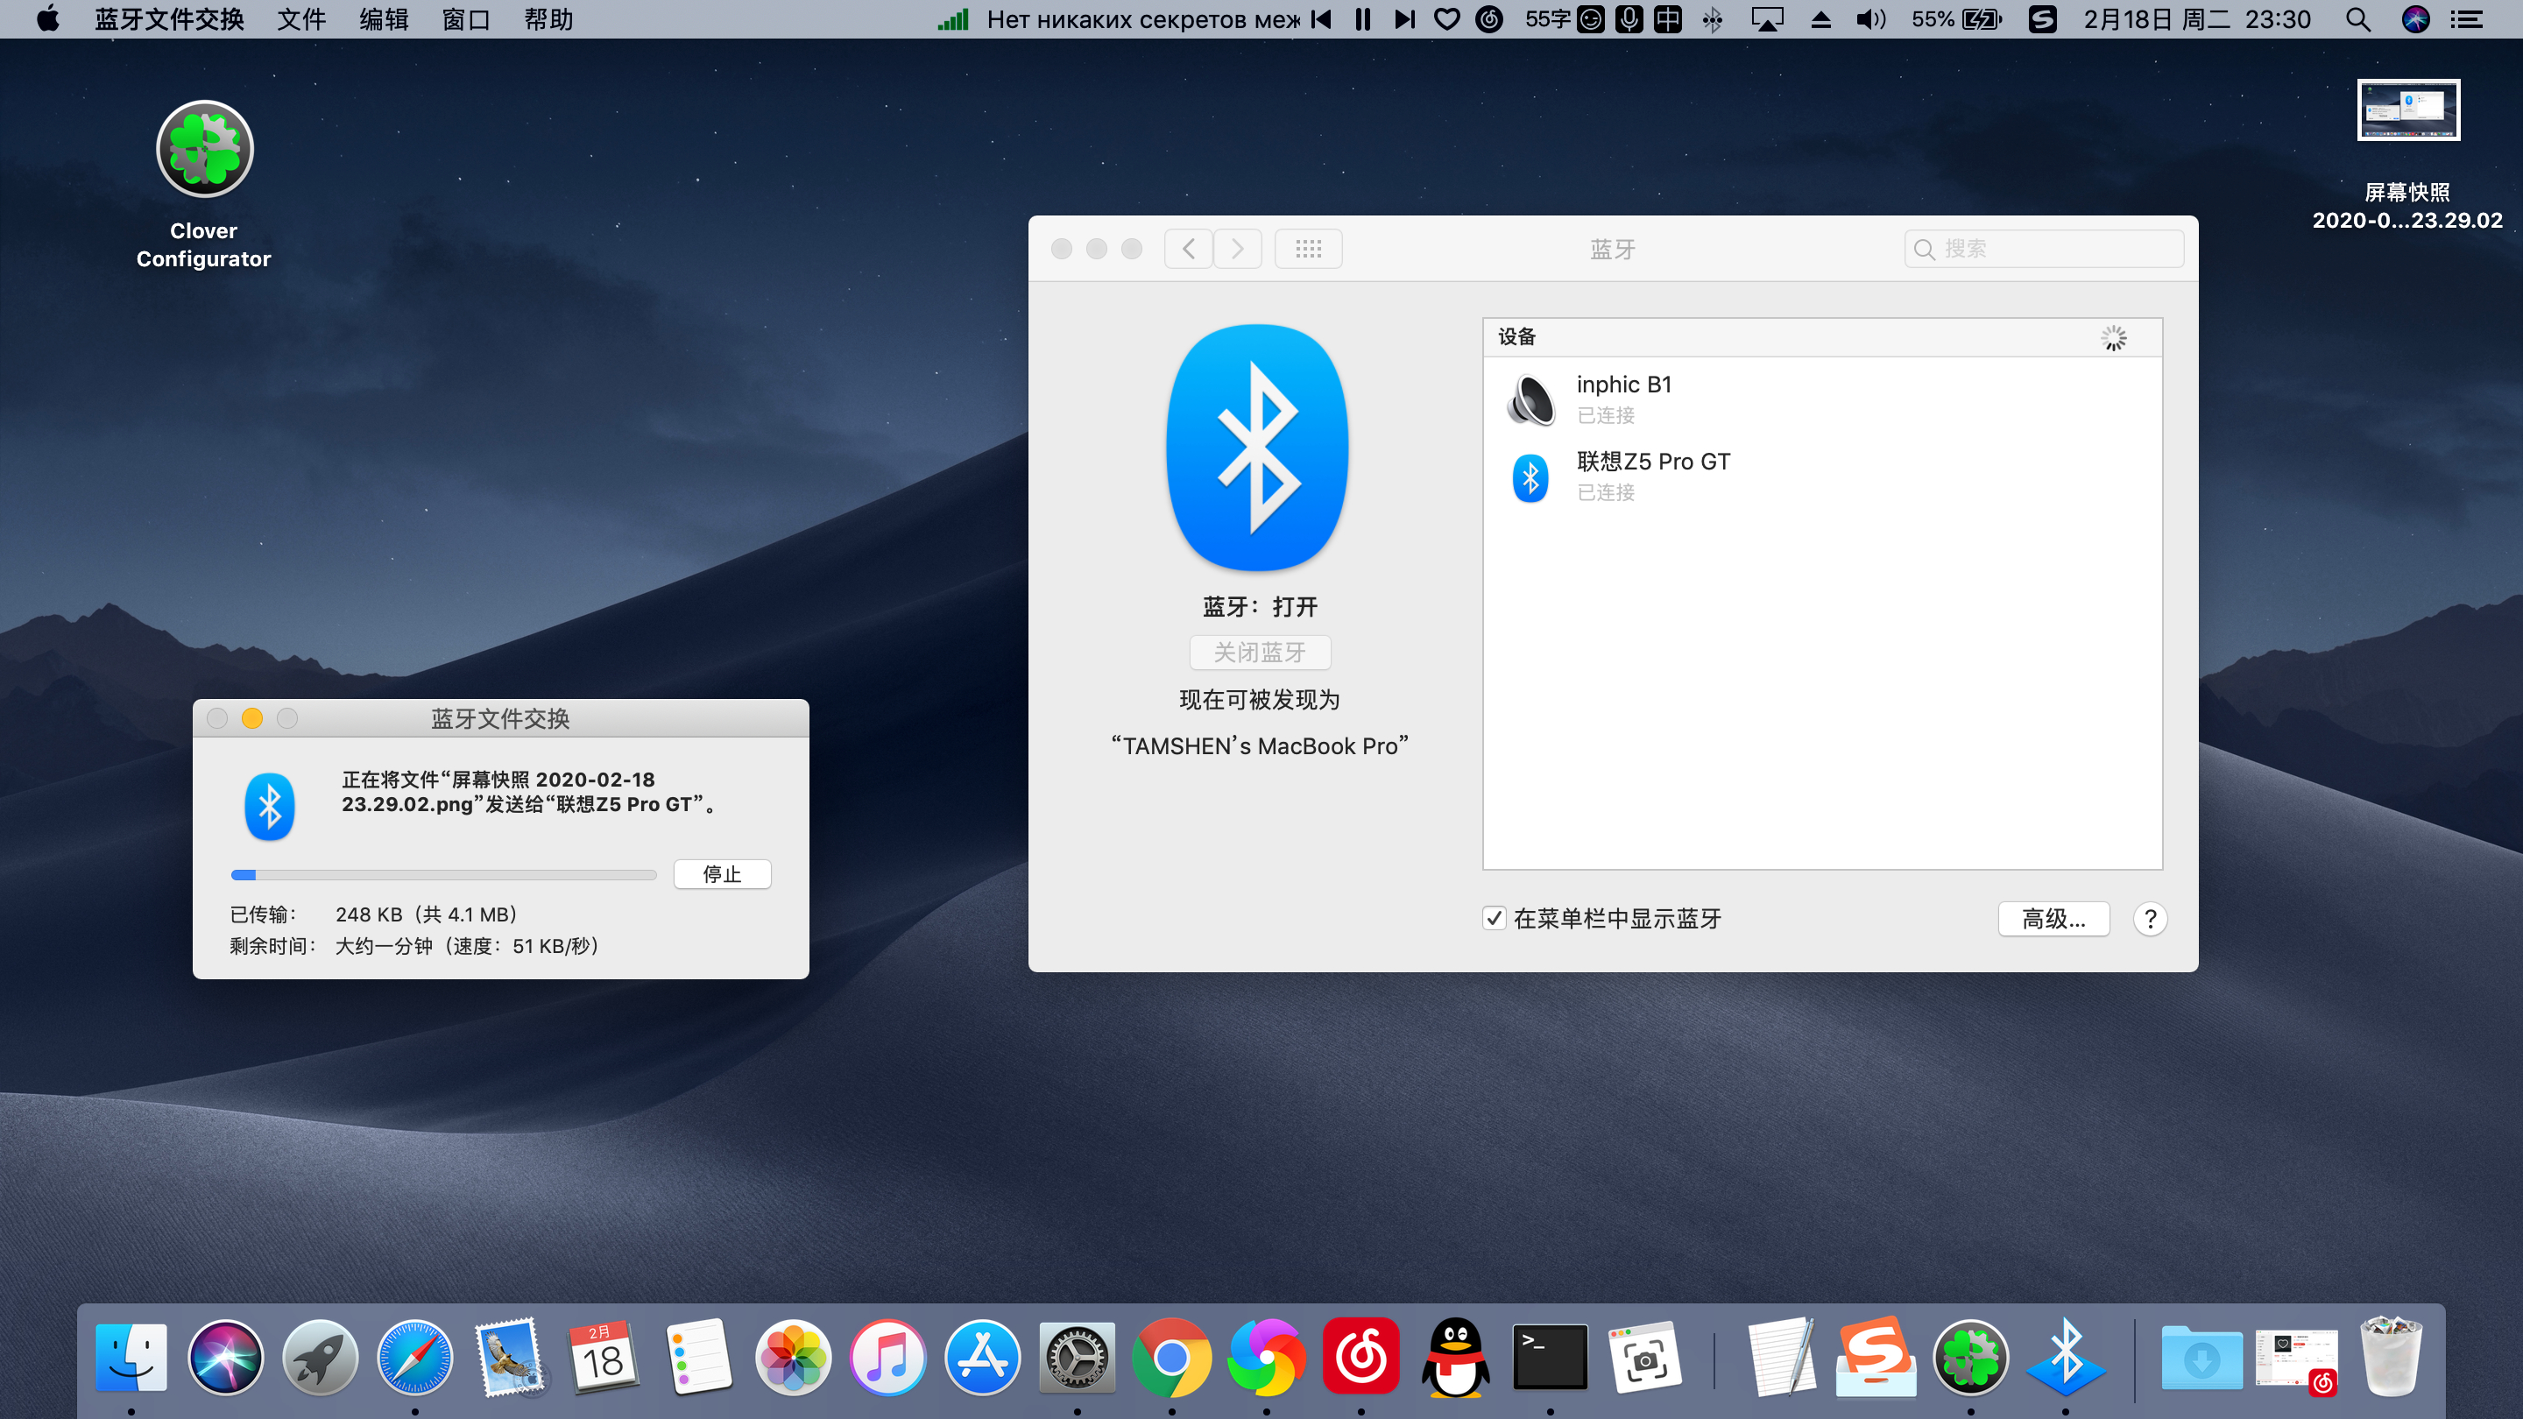Open System Preferences in the Dock
2523x1419 pixels.
[1078, 1358]
